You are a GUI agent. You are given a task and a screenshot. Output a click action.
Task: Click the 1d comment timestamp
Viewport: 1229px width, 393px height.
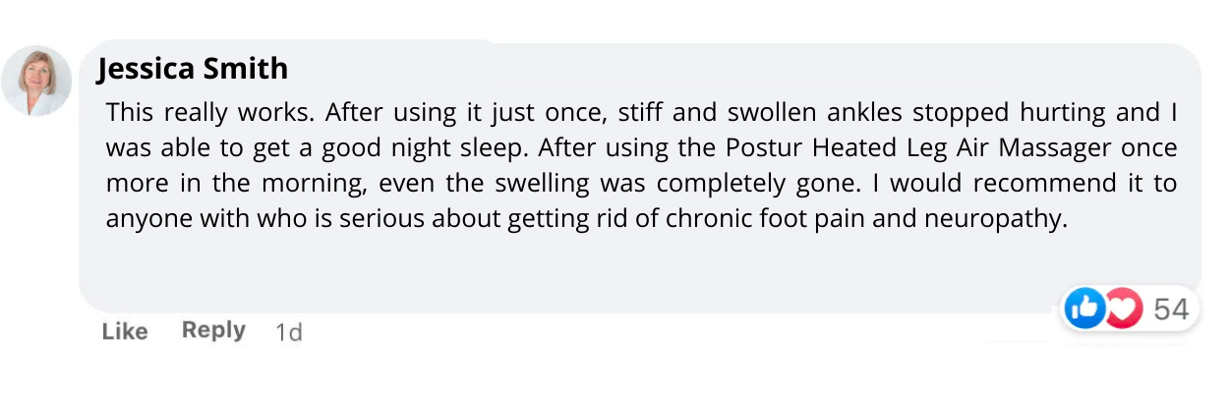288,333
